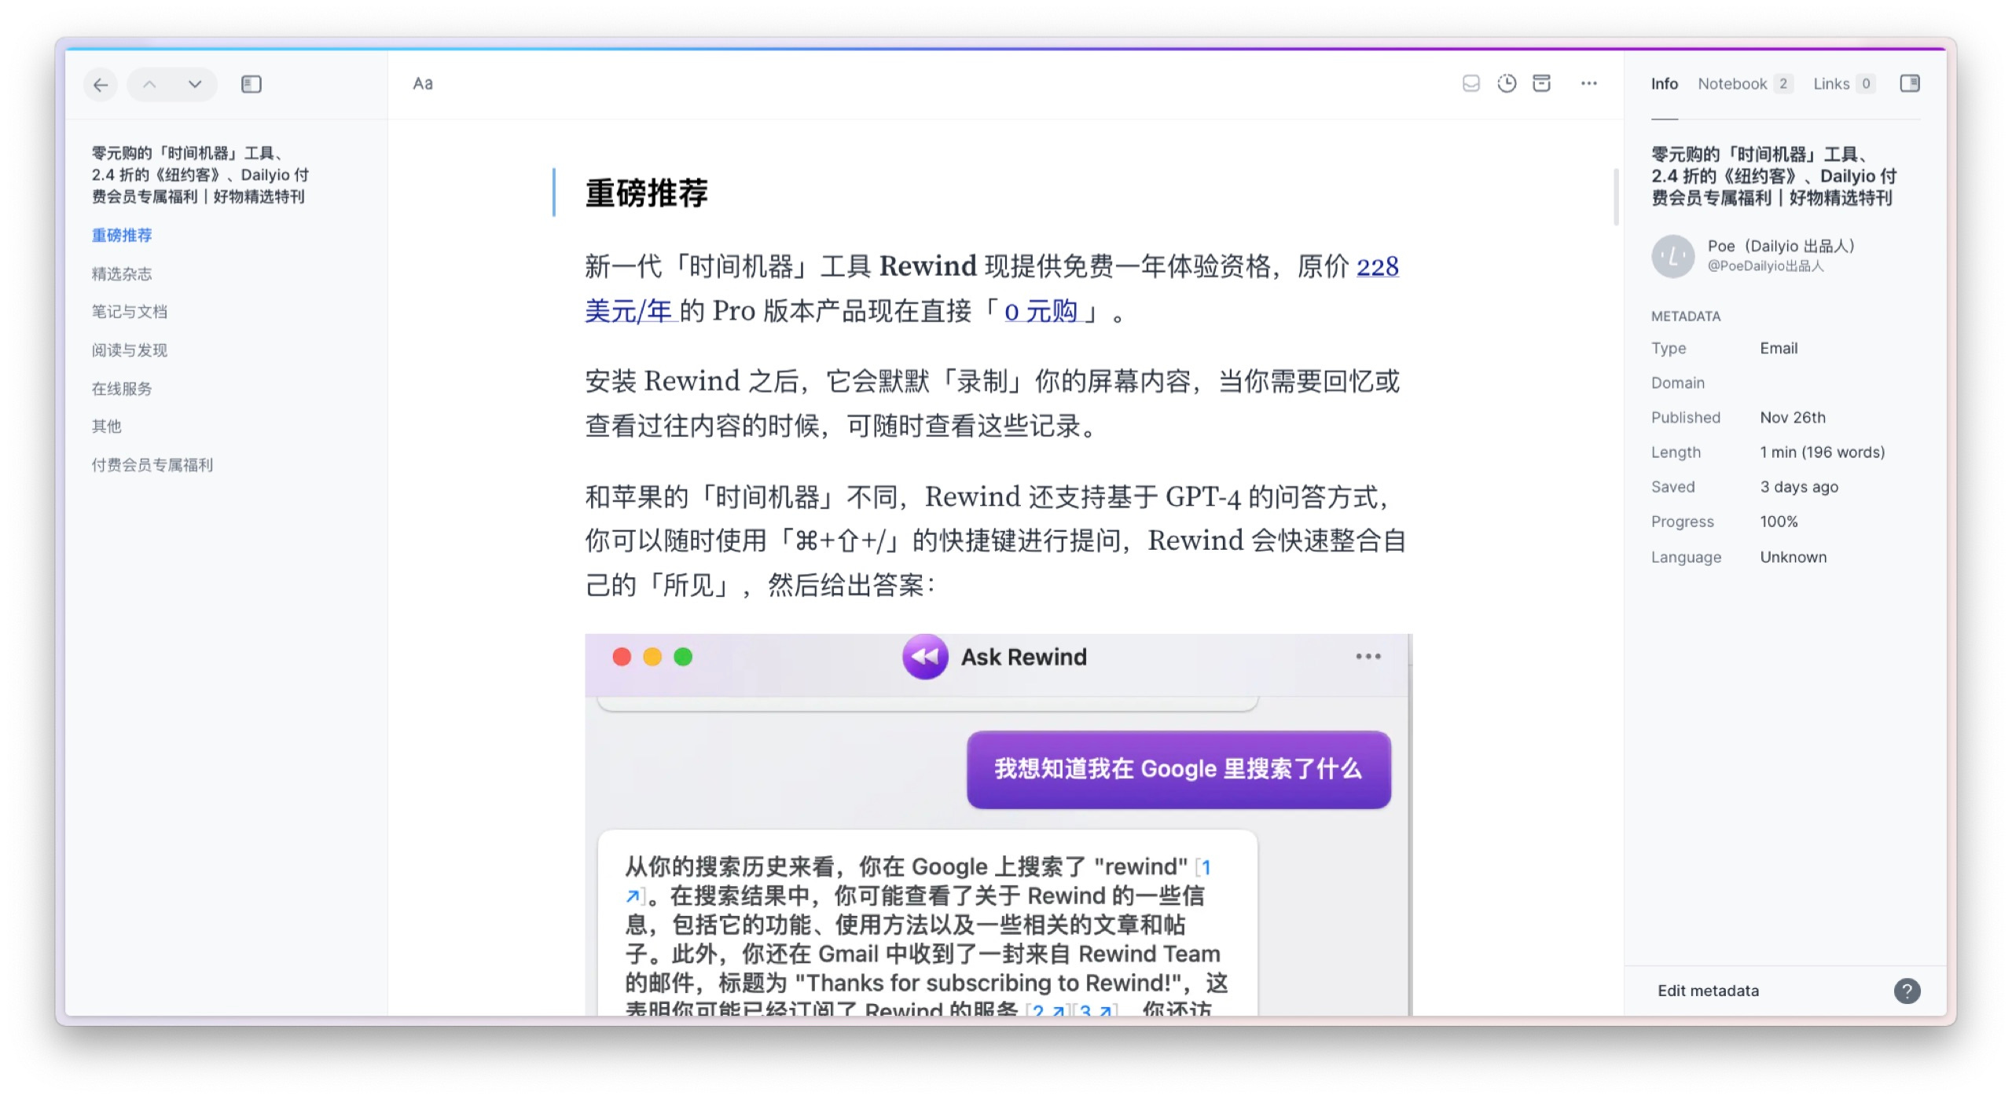Go to previous document with up chevron
This screenshot has width=2012, height=1099.
[149, 84]
